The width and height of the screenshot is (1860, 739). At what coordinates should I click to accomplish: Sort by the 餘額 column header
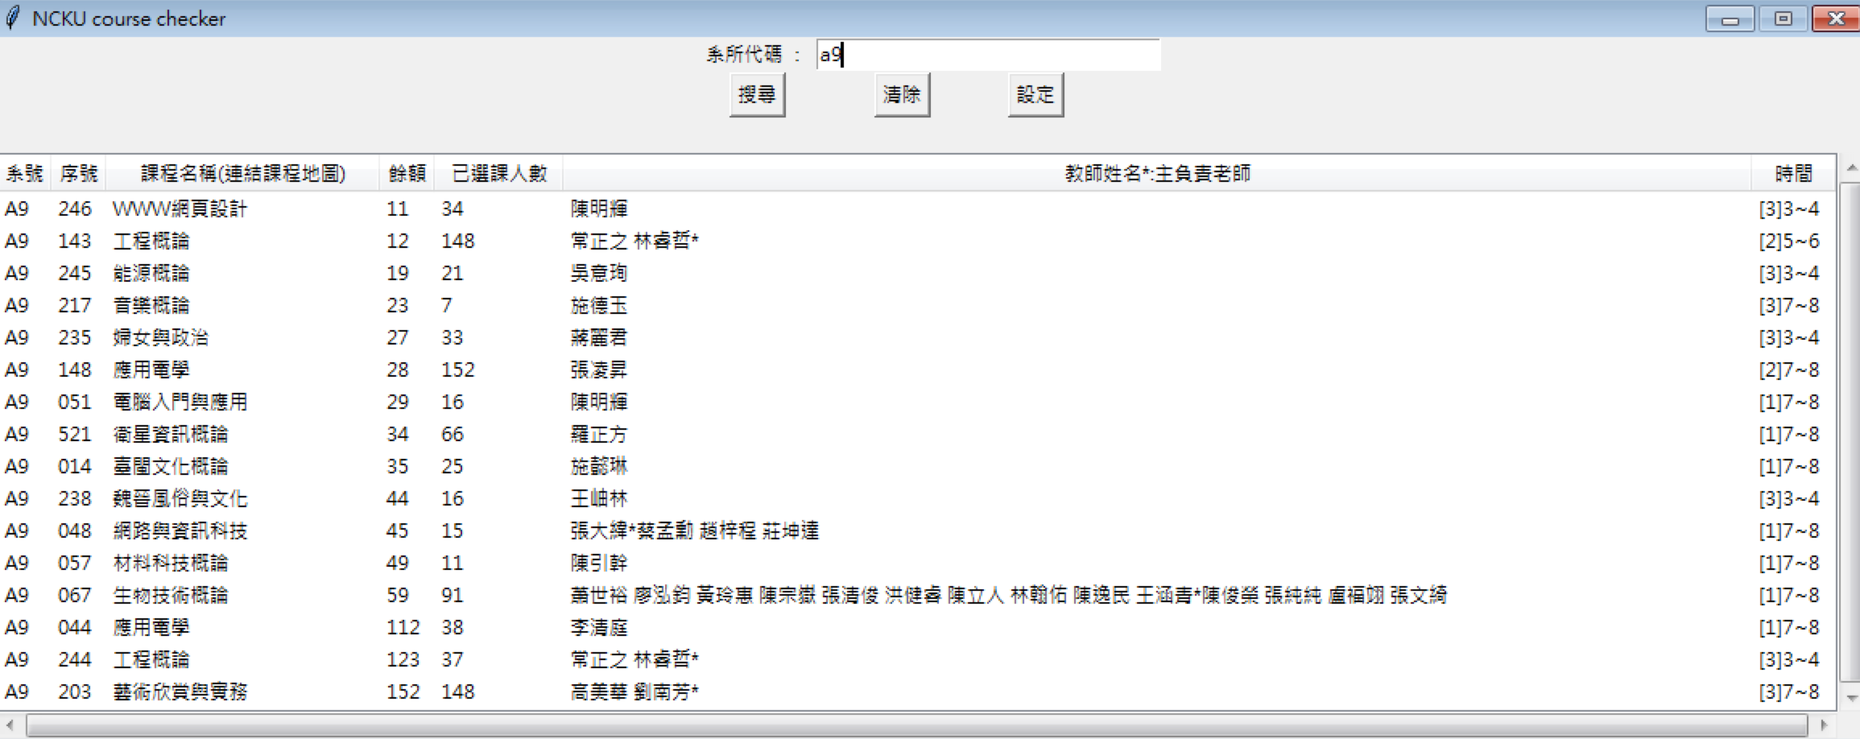[x=407, y=173]
